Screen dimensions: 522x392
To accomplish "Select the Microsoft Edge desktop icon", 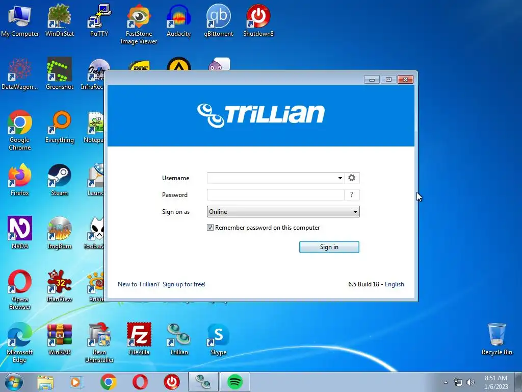I will (x=20, y=342).
